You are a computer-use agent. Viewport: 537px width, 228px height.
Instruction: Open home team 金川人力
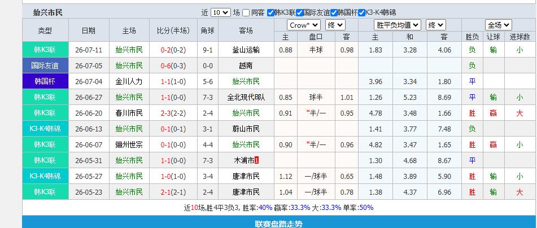(x=129, y=81)
